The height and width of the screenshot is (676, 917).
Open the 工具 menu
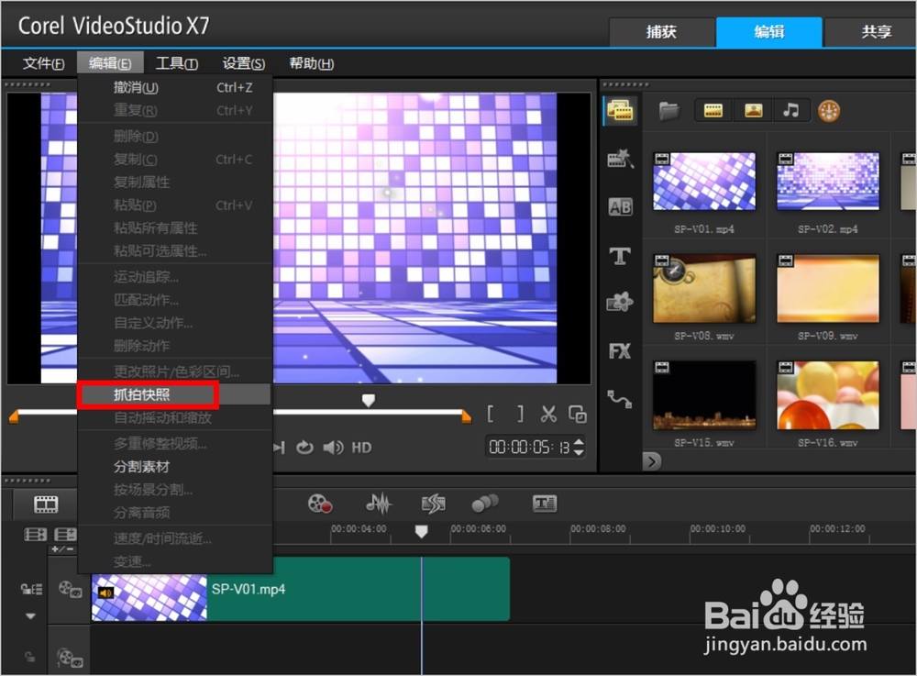coord(177,63)
